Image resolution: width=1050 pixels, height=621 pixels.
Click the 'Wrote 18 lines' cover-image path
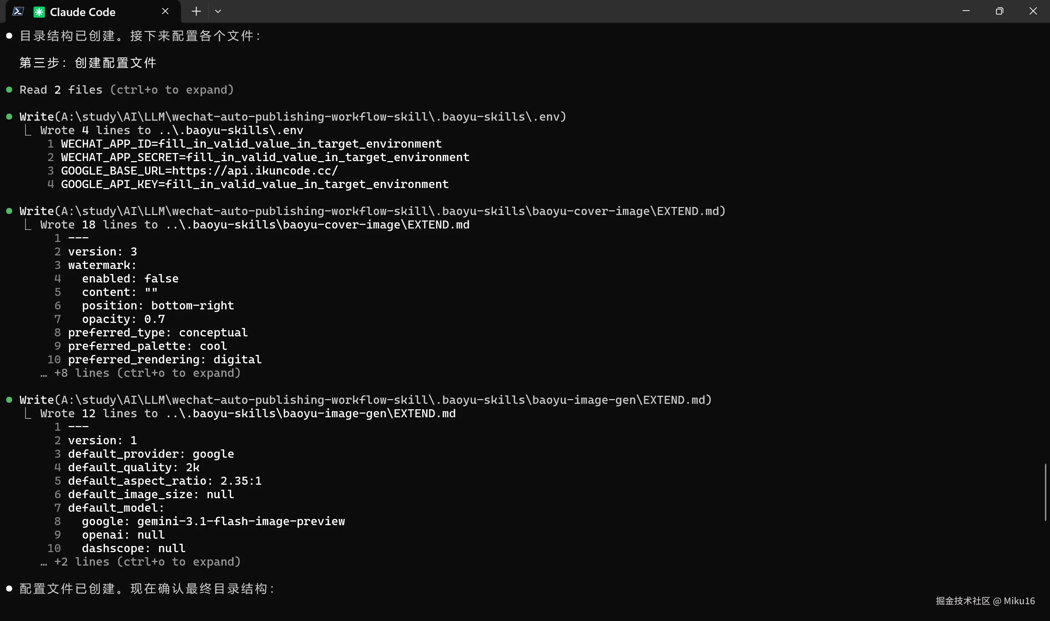(x=318, y=225)
